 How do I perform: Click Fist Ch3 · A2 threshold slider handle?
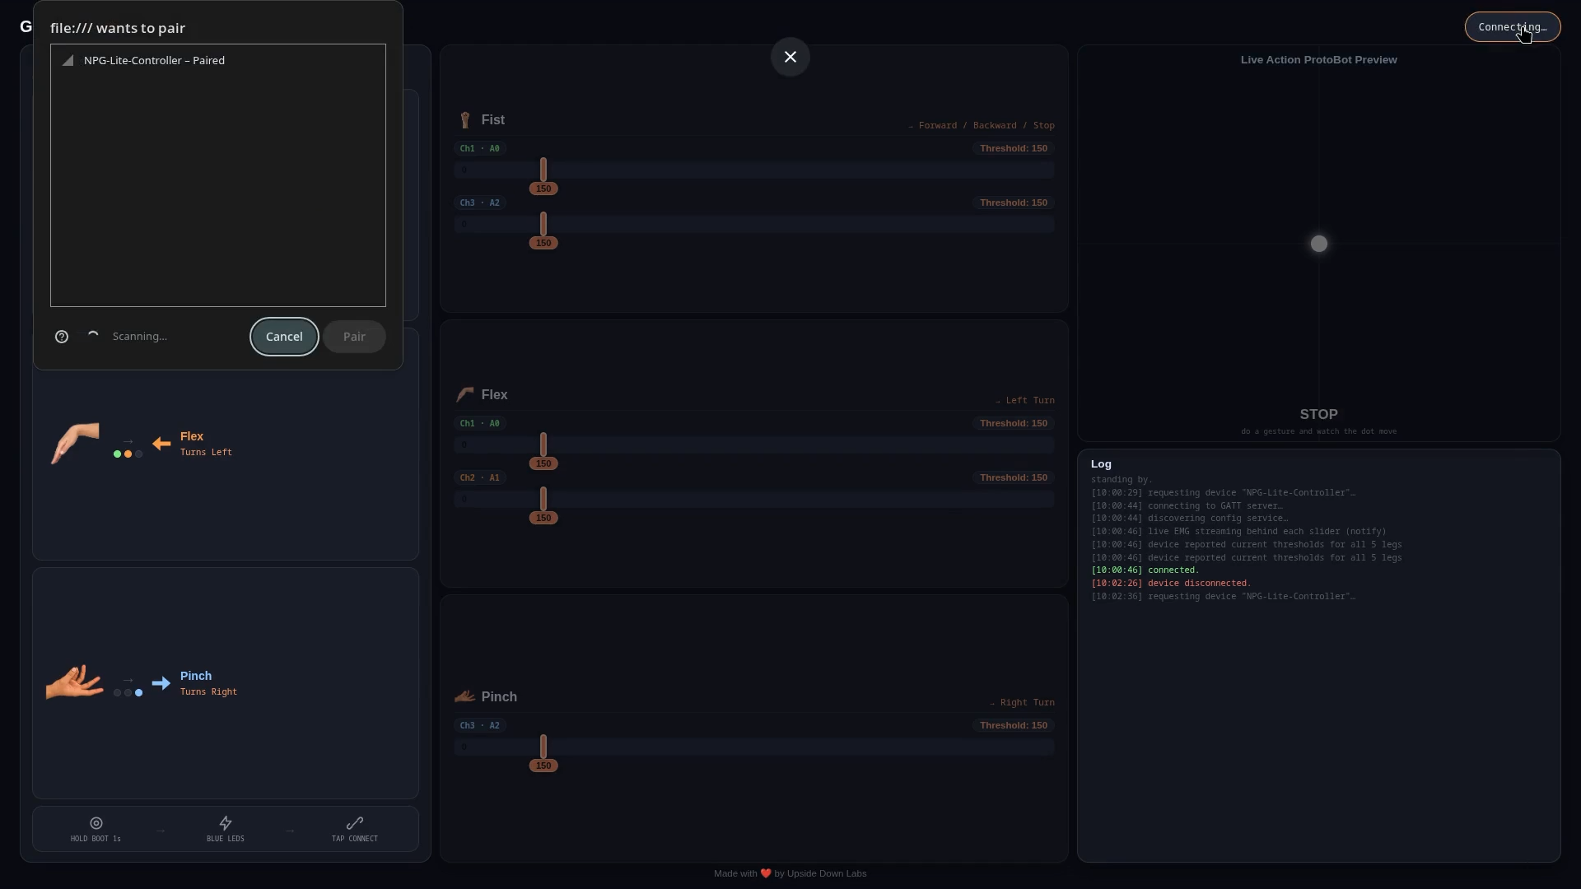pyautogui.click(x=543, y=225)
